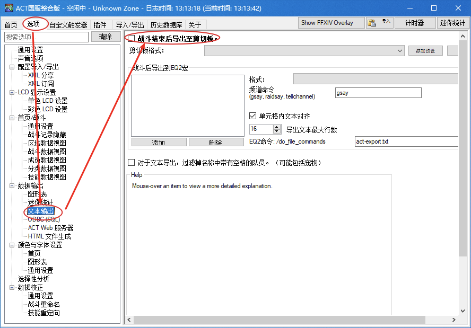The width and height of the screenshot is (471, 328).
Task: Collapse the 数据输出 tree node
Action: click(12, 186)
